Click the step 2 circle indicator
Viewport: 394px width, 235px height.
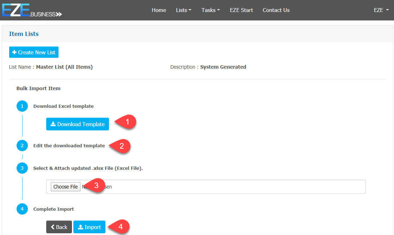point(22,146)
